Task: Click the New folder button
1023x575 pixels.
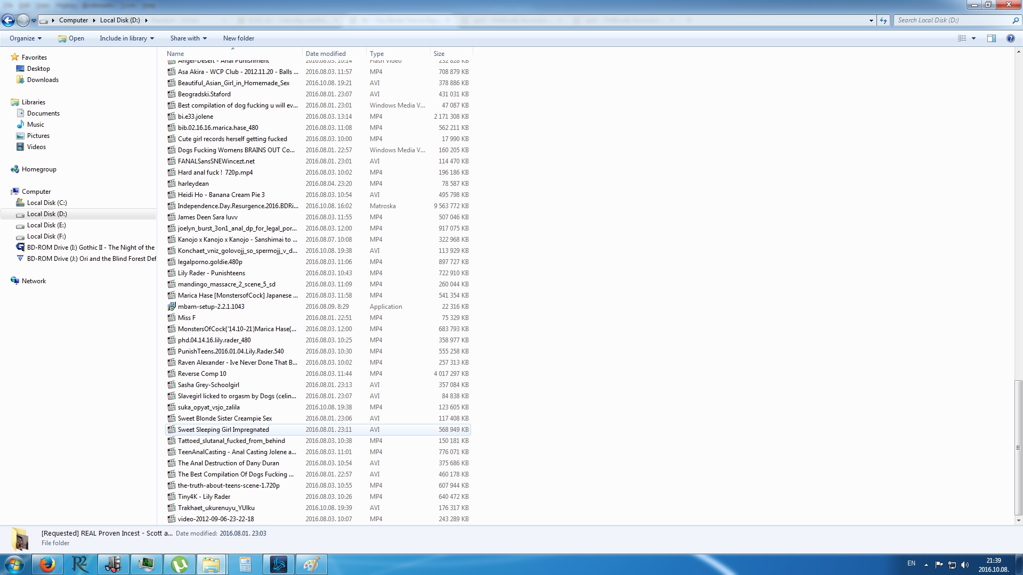Action: [x=238, y=38]
